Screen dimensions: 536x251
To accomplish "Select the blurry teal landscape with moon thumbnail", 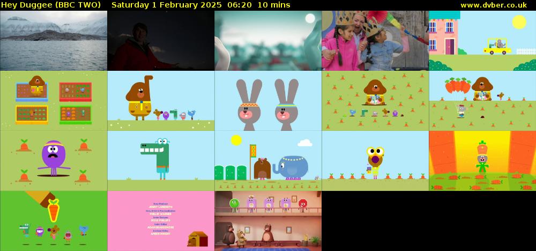I will (268, 41).
